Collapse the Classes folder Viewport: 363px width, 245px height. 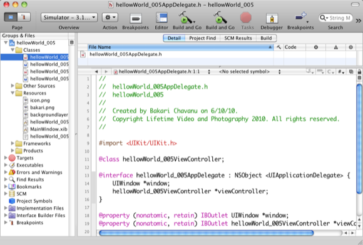pyautogui.click(x=13, y=50)
